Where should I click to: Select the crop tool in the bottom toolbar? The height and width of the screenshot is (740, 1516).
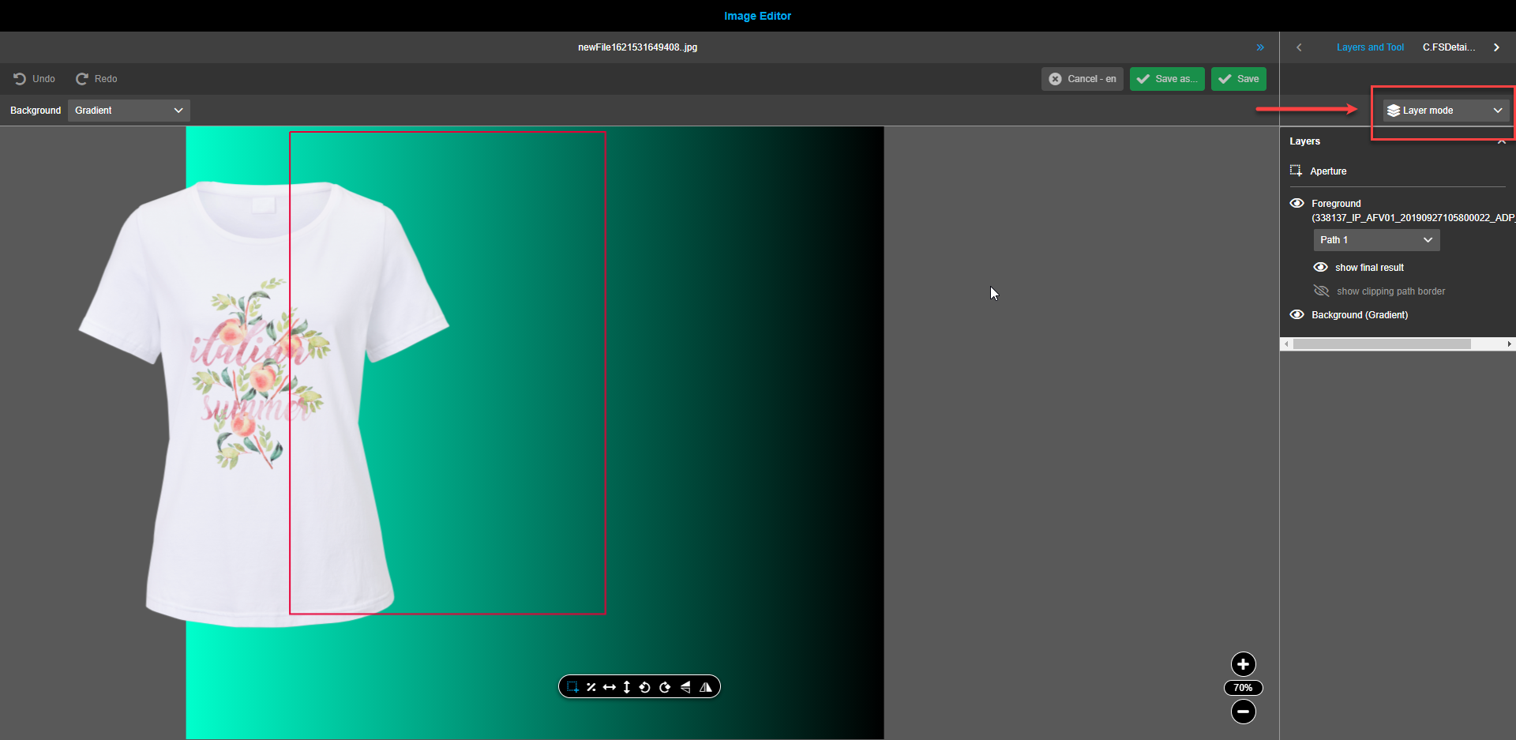pos(572,686)
